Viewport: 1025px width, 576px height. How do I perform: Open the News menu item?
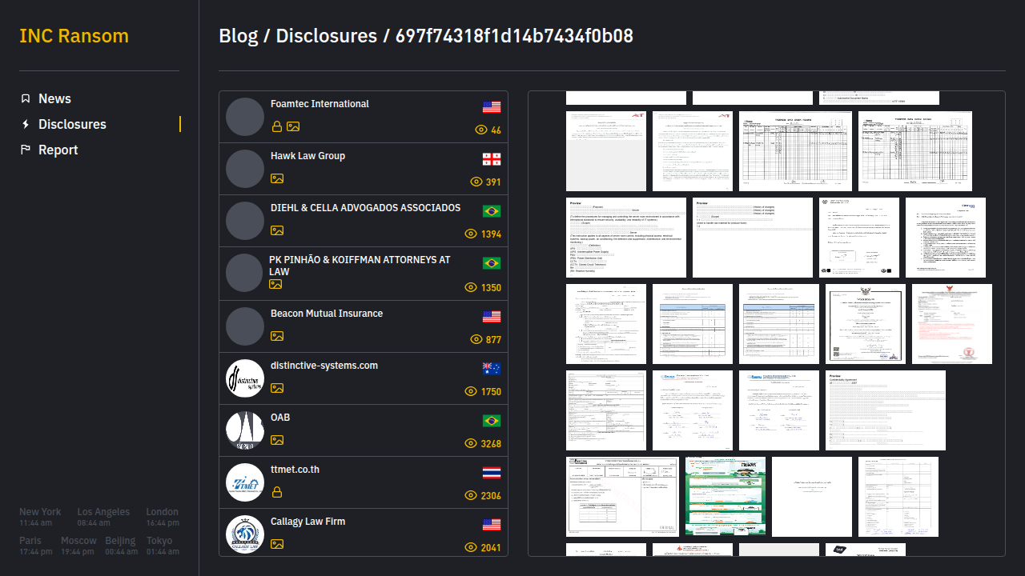point(54,98)
